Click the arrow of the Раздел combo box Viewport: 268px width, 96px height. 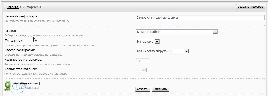click(x=215, y=32)
